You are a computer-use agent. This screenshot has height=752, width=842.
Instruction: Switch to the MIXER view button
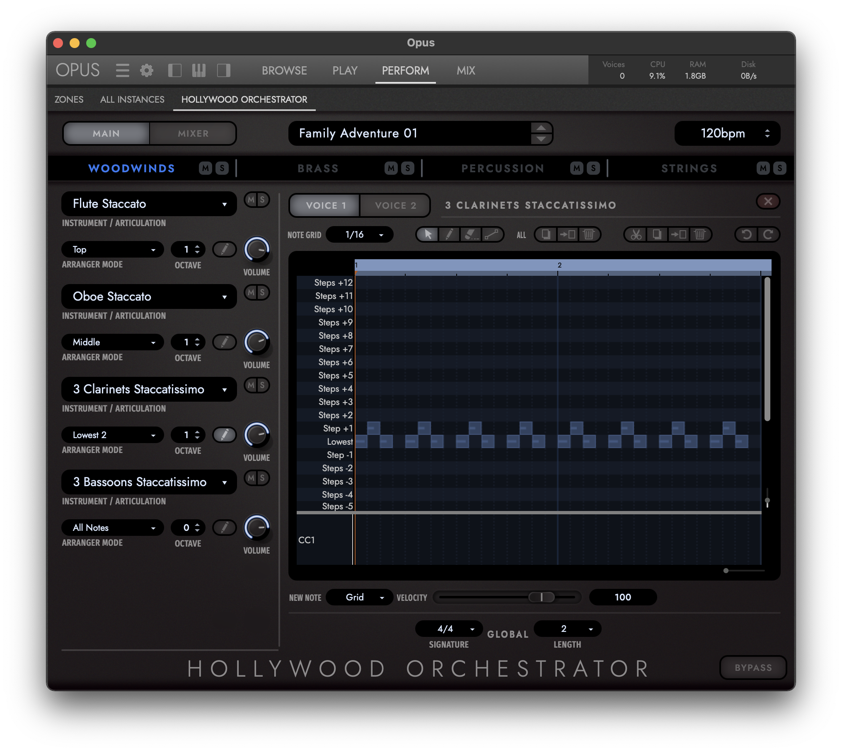point(193,133)
